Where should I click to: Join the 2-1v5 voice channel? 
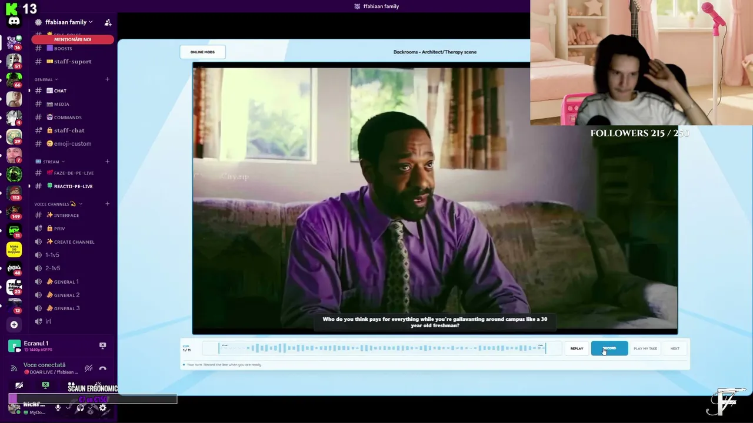pos(72,268)
